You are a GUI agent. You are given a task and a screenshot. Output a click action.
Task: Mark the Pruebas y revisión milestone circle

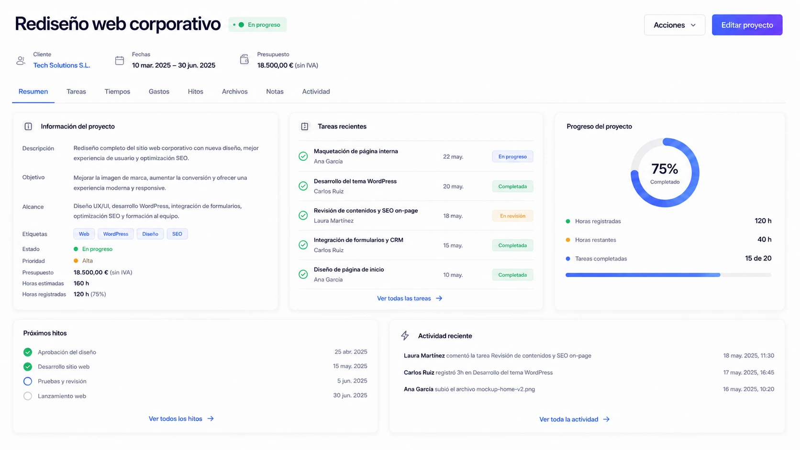tap(28, 382)
